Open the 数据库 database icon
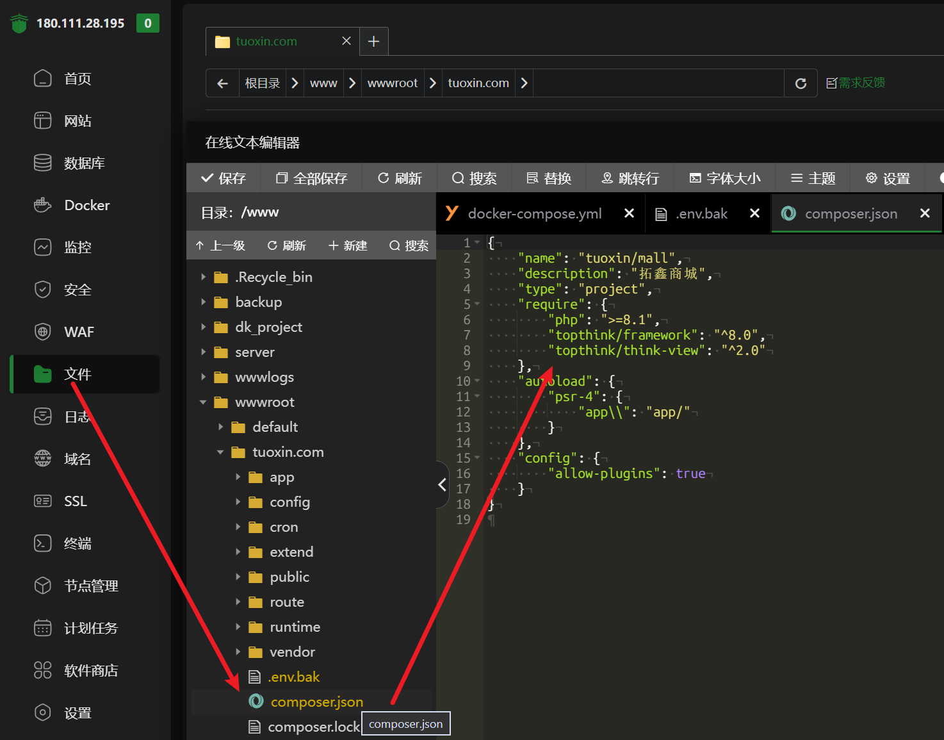944x740 pixels. (43, 163)
